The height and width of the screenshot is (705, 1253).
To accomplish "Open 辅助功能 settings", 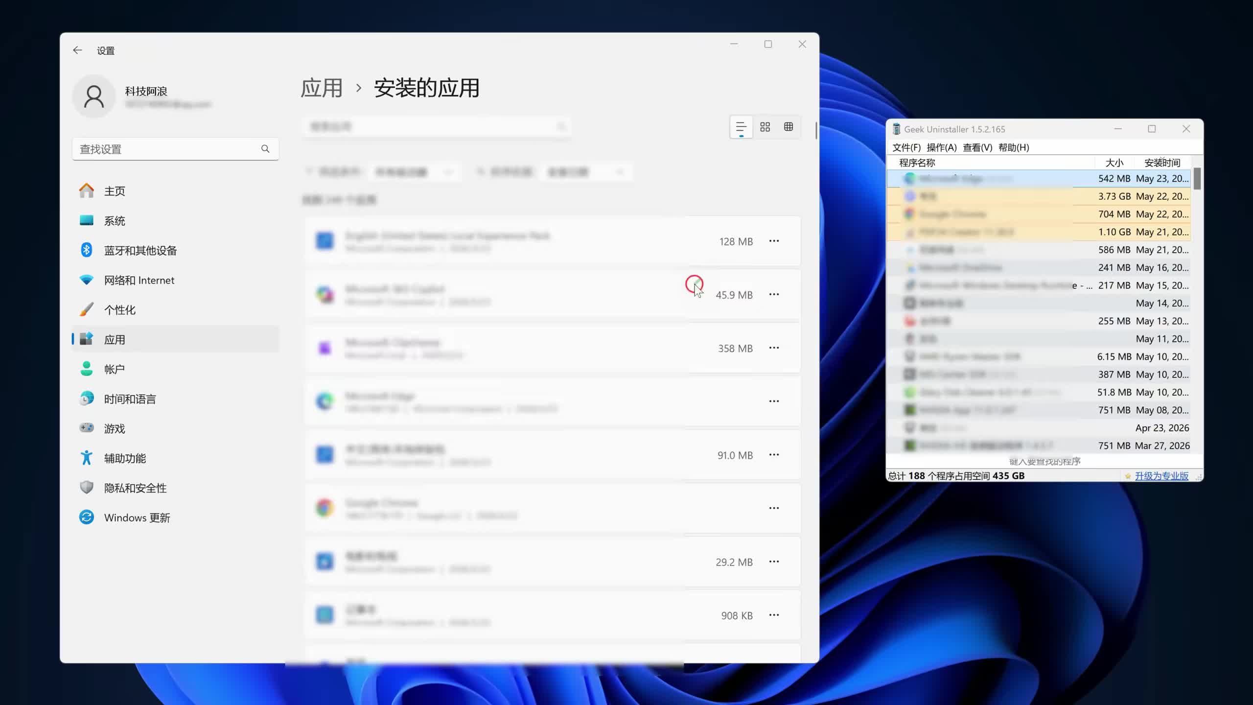I will (175, 458).
